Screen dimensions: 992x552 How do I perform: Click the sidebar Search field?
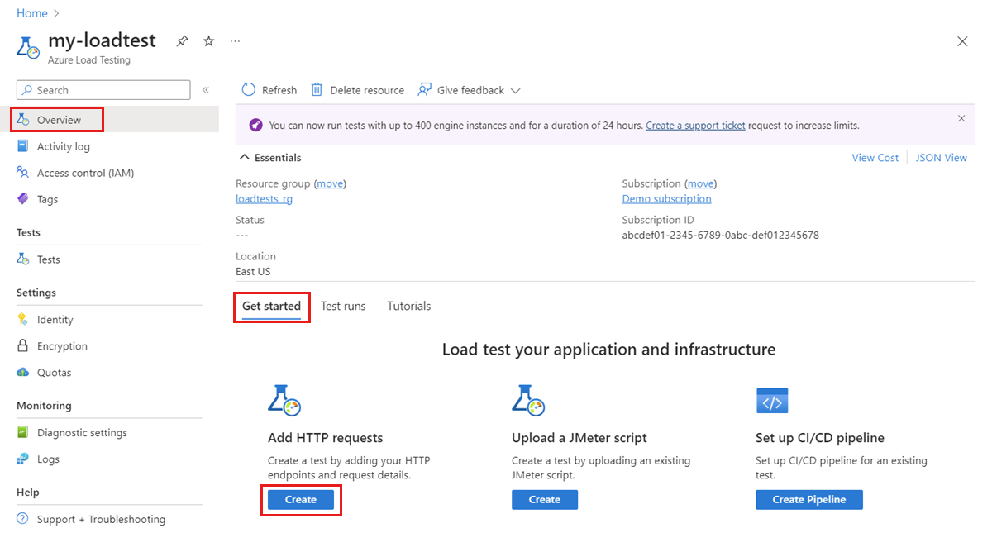103,89
